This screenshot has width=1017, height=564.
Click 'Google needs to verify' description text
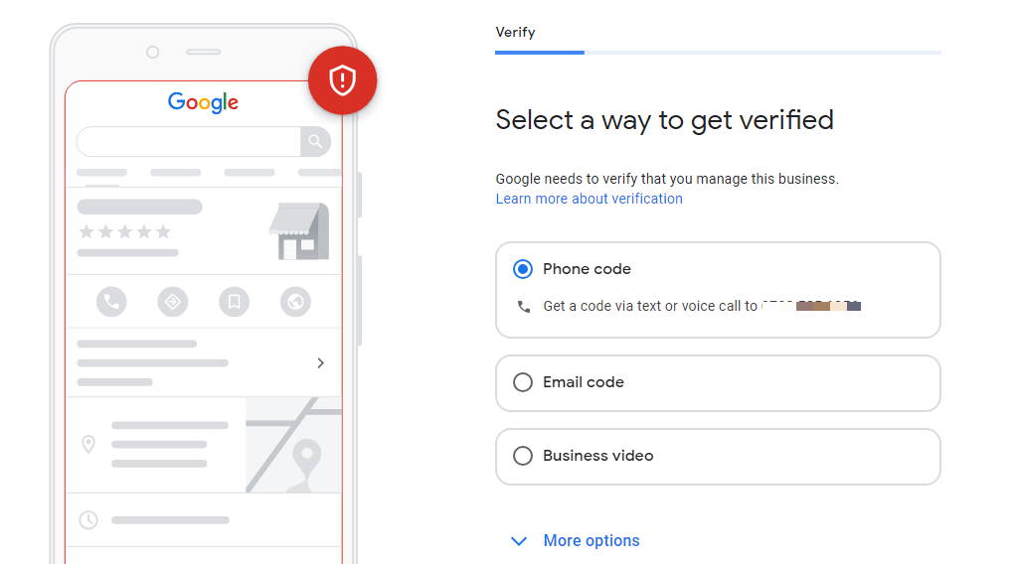667,179
